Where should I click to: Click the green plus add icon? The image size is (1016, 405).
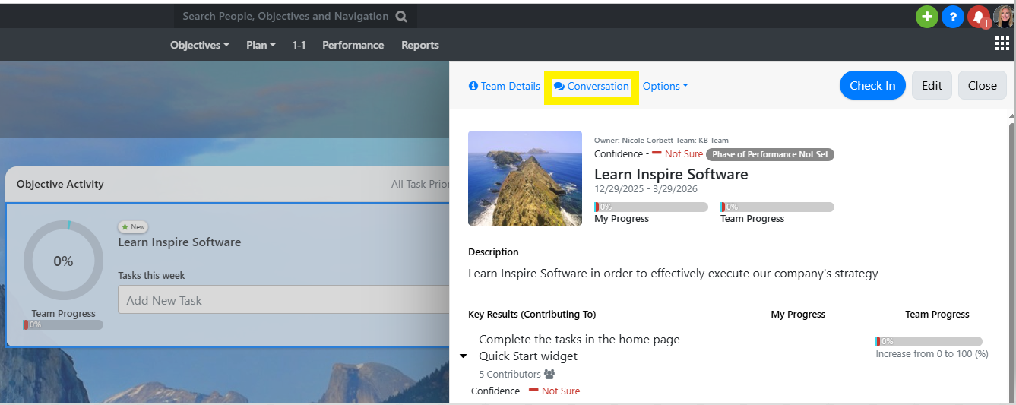pos(926,17)
